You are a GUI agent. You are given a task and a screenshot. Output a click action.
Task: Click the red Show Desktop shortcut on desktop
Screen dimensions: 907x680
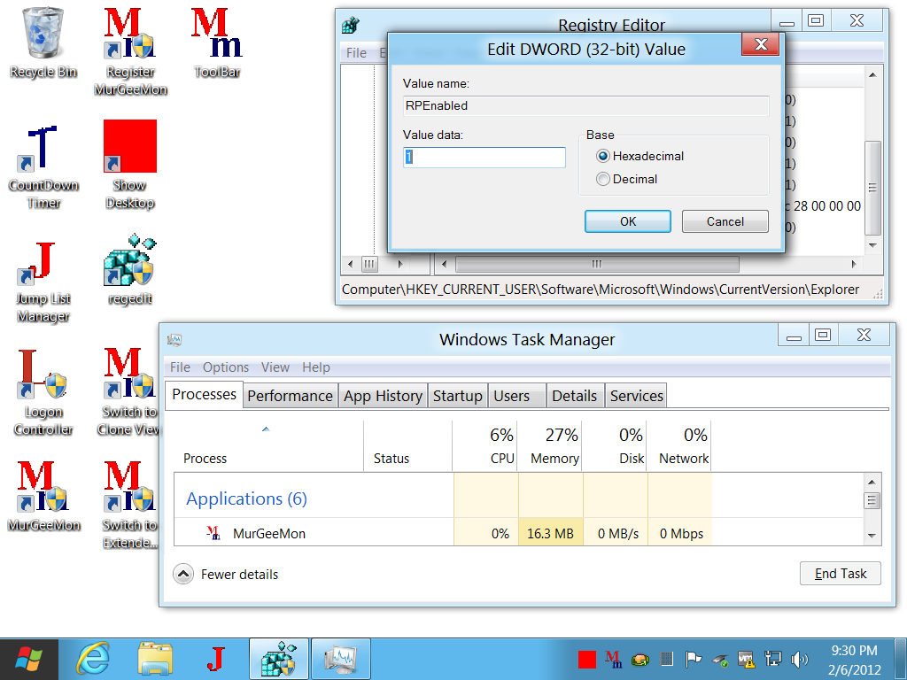click(130, 164)
